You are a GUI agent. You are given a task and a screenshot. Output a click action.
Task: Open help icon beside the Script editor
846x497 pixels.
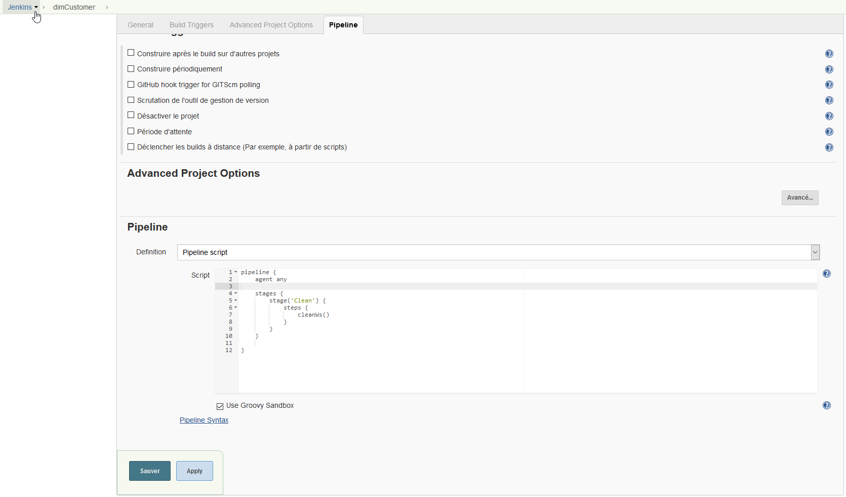pos(827,274)
